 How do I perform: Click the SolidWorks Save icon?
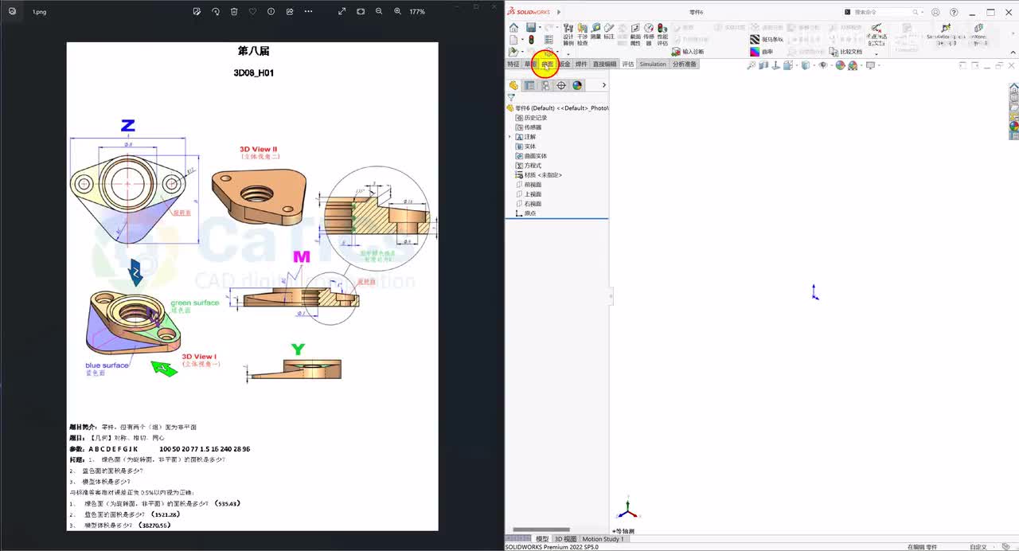[530, 28]
